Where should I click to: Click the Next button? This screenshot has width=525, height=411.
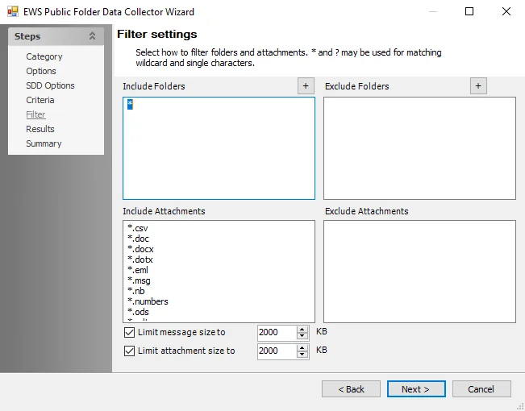coord(416,389)
